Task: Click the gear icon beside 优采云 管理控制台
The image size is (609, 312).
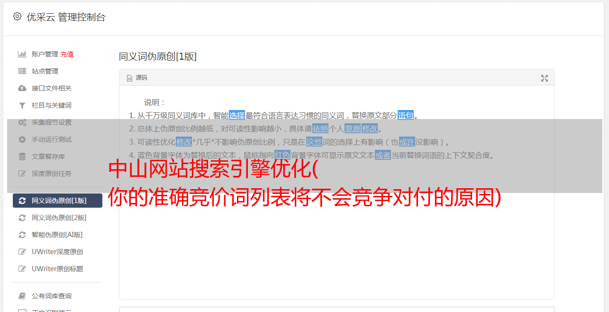Action: [x=18, y=17]
